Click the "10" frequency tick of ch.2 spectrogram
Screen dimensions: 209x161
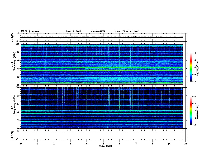pos(18,87)
